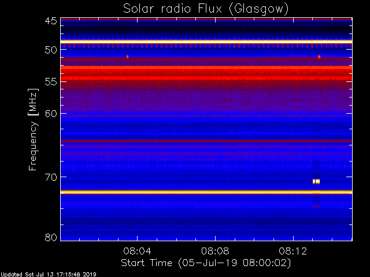
Task: Click the 50 frequency tick label
Action: click(51, 50)
